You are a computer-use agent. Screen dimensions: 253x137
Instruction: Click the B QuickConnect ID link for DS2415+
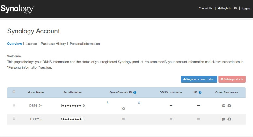(108, 103)
